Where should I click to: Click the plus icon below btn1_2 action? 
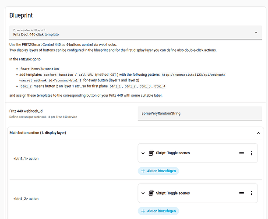pyautogui.click(x=143, y=211)
